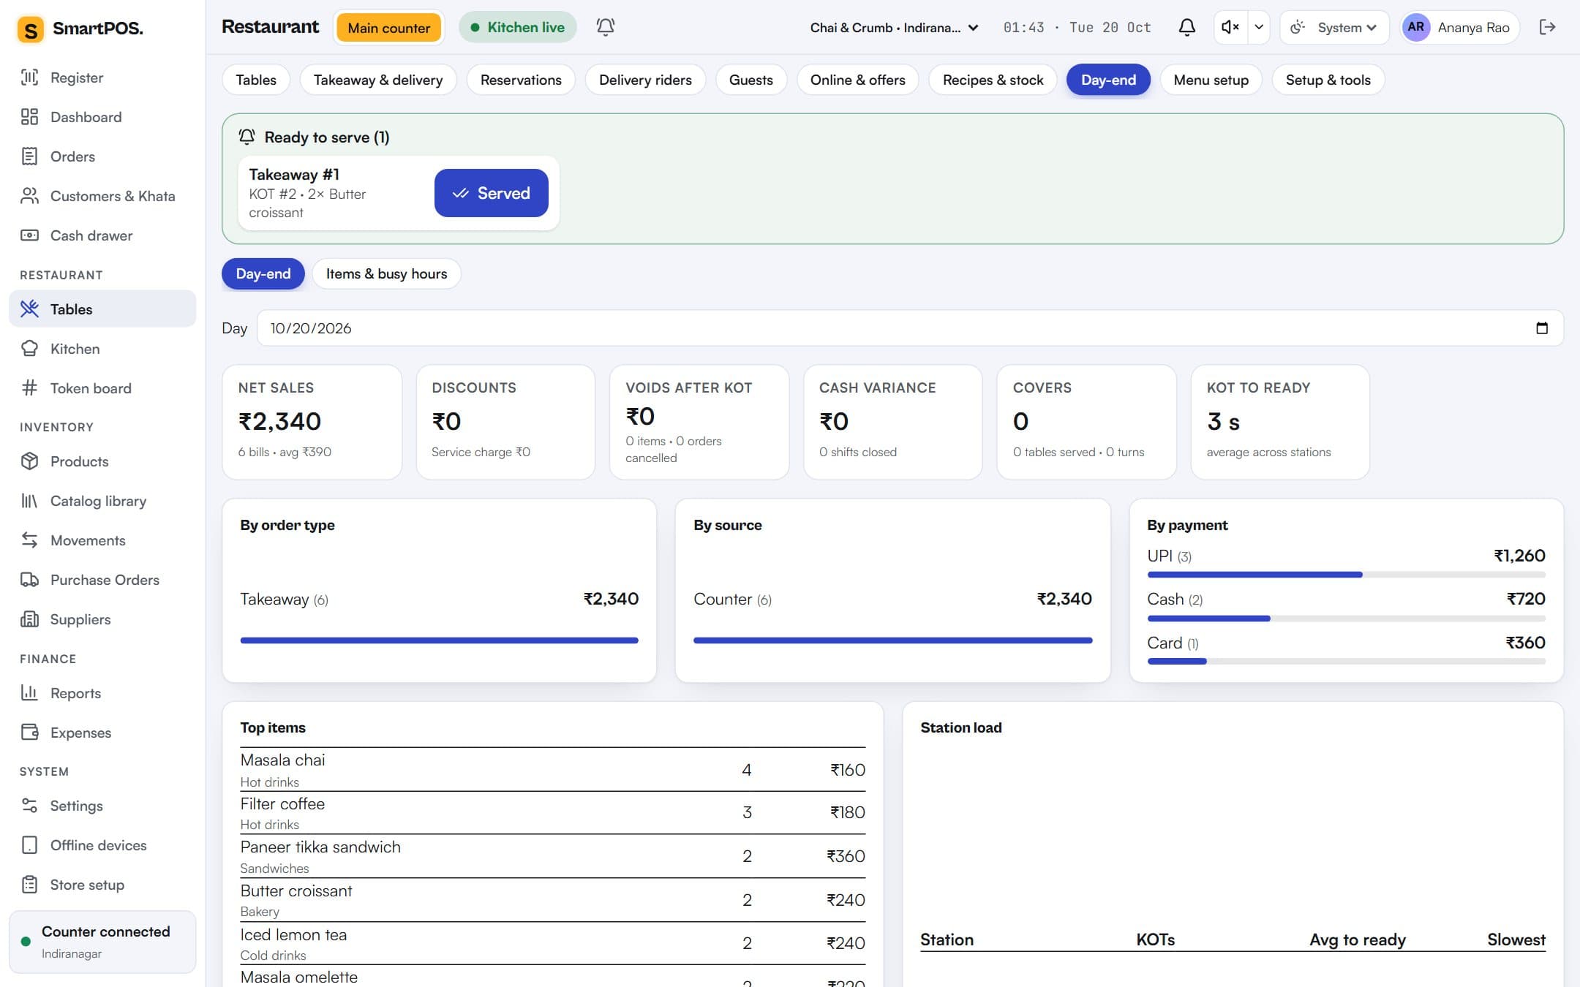Open the Setup & tools tab

1328,80
